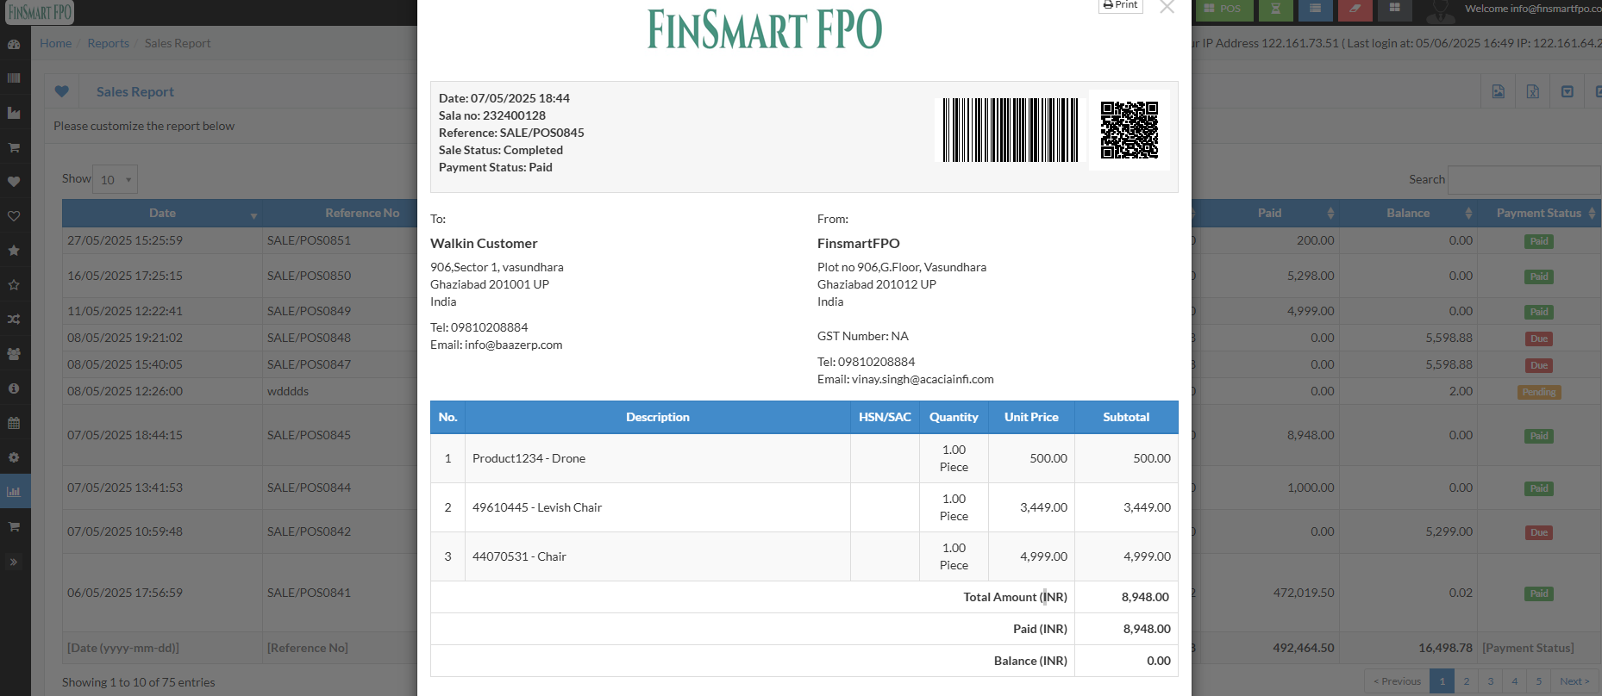Click the settings gear icon in the sidebar
This screenshot has width=1602, height=696.
tap(14, 457)
